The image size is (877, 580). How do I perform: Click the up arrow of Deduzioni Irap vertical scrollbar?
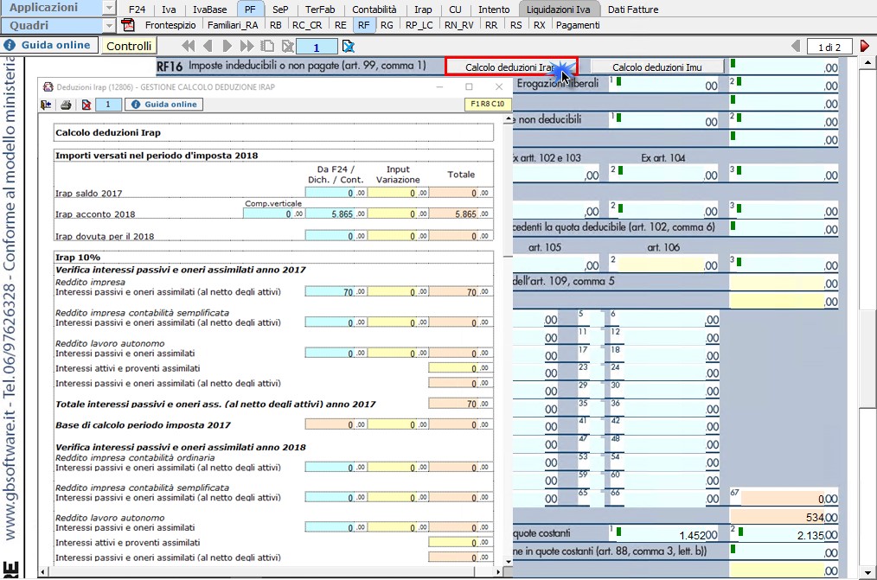pyautogui.click(x=508, y=119)
